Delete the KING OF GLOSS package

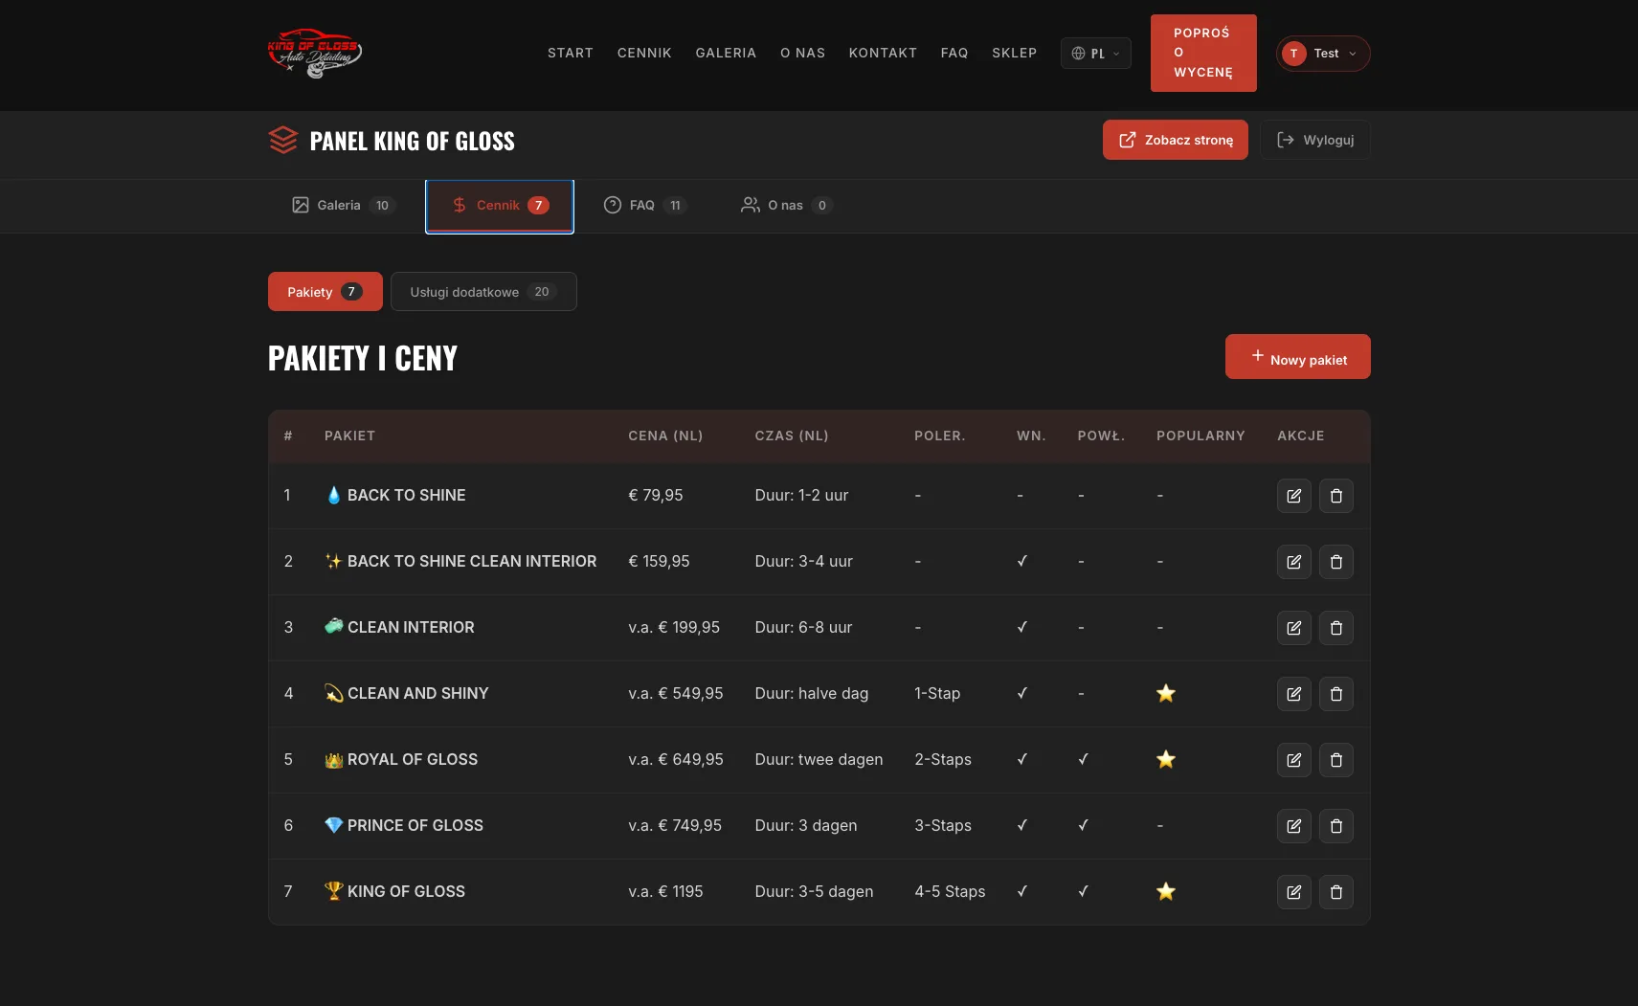pyautogui.click(x=1335, y=892)
